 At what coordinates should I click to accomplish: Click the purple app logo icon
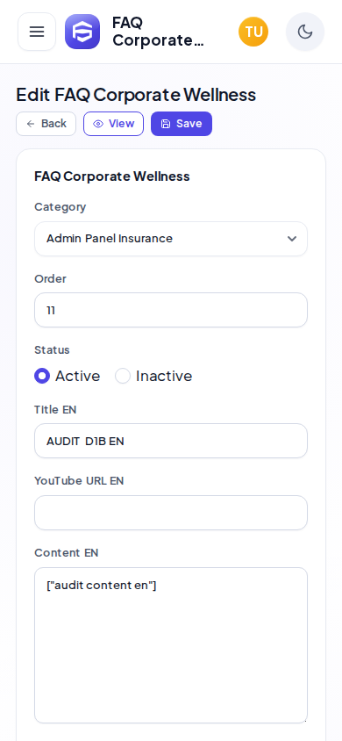82,32
